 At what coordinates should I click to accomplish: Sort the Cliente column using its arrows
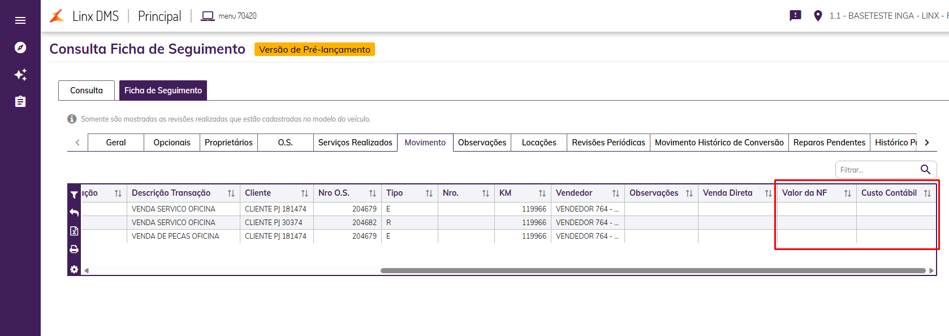[304, 193]
